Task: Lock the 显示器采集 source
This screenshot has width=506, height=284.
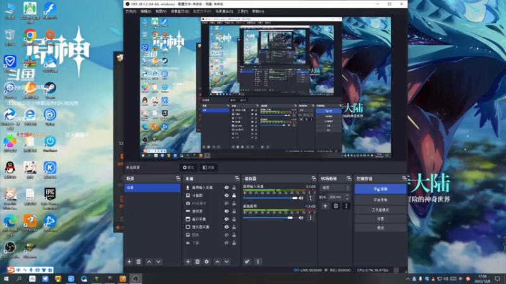Action: coord(234,227)
